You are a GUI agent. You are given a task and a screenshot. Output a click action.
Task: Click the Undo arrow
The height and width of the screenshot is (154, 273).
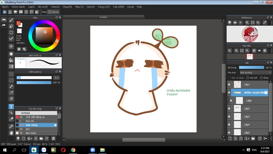pos(4,20)
